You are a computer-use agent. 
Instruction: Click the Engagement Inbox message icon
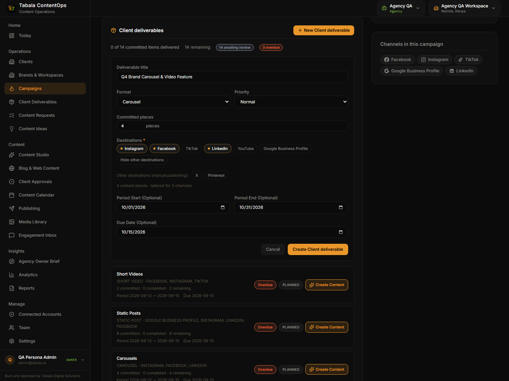pos(12,235)
